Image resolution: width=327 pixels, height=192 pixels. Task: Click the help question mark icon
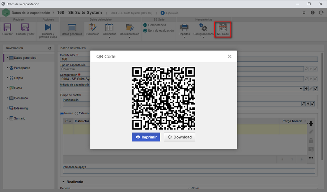click(313, 13)
